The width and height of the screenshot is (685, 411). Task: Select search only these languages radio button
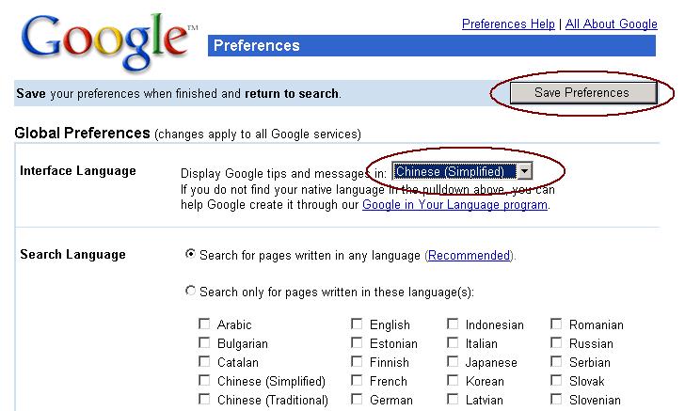pyautogui.click(x=190, y=290)
